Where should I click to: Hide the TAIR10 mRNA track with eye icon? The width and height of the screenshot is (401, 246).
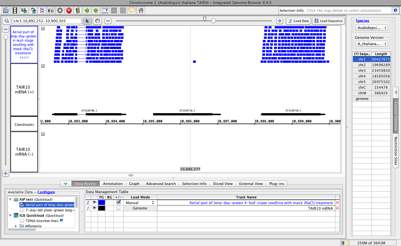click(94, 208)
